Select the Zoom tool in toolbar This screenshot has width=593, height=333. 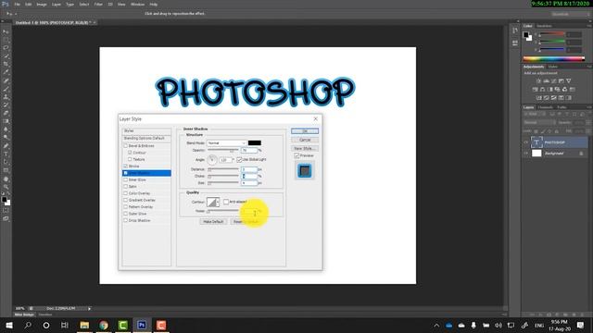coord(6,187)
